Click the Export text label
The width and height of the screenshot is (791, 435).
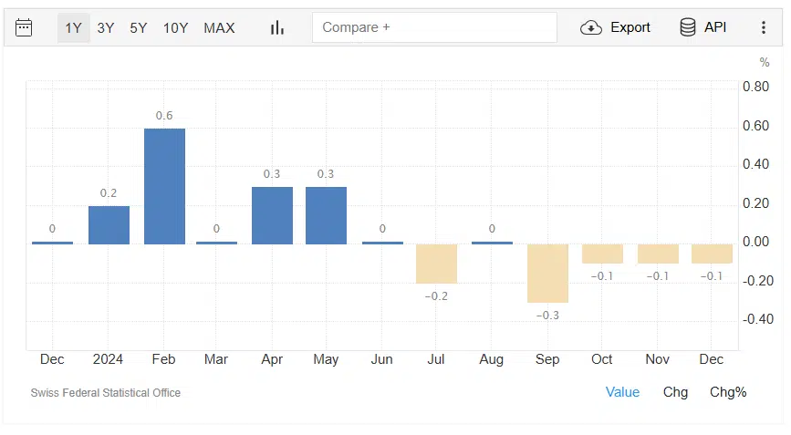[x=630, y=27]
